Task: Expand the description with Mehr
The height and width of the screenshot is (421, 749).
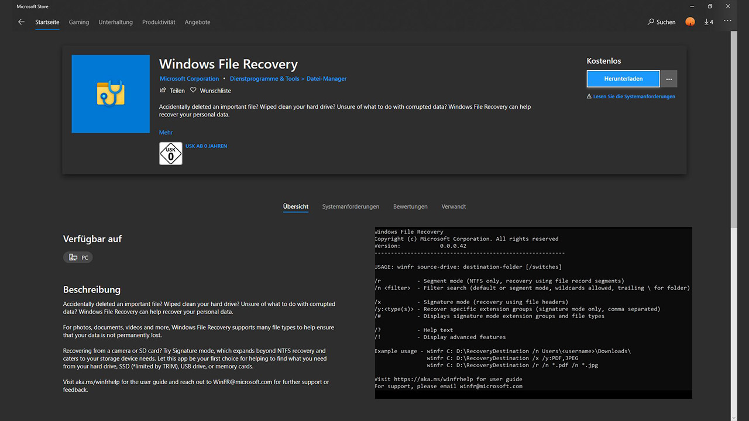Action: tap(166, 132)
